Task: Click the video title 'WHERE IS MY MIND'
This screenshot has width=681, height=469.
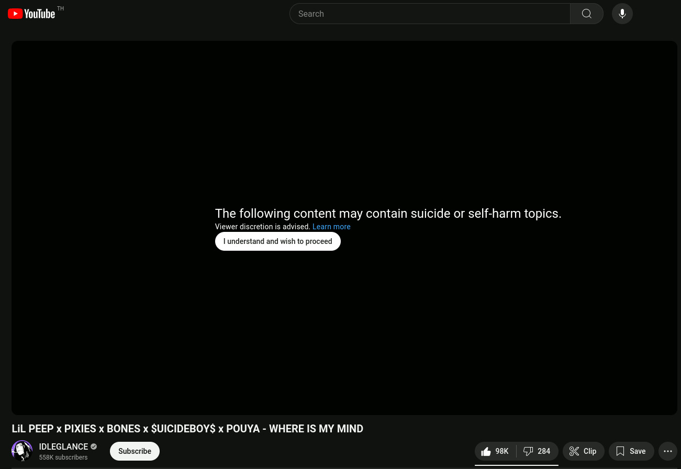Action: click(187, 429)
